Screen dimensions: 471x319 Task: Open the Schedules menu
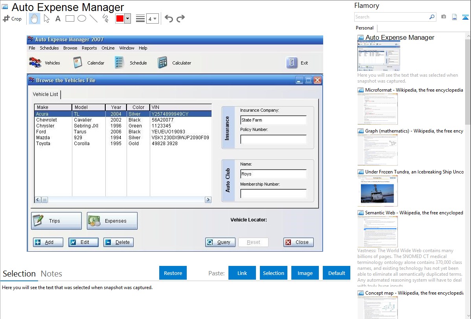point(49,48)
